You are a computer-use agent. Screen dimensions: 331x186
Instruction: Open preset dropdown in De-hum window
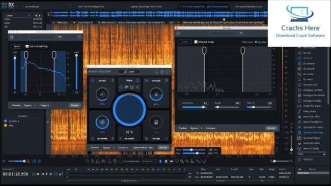224,33
